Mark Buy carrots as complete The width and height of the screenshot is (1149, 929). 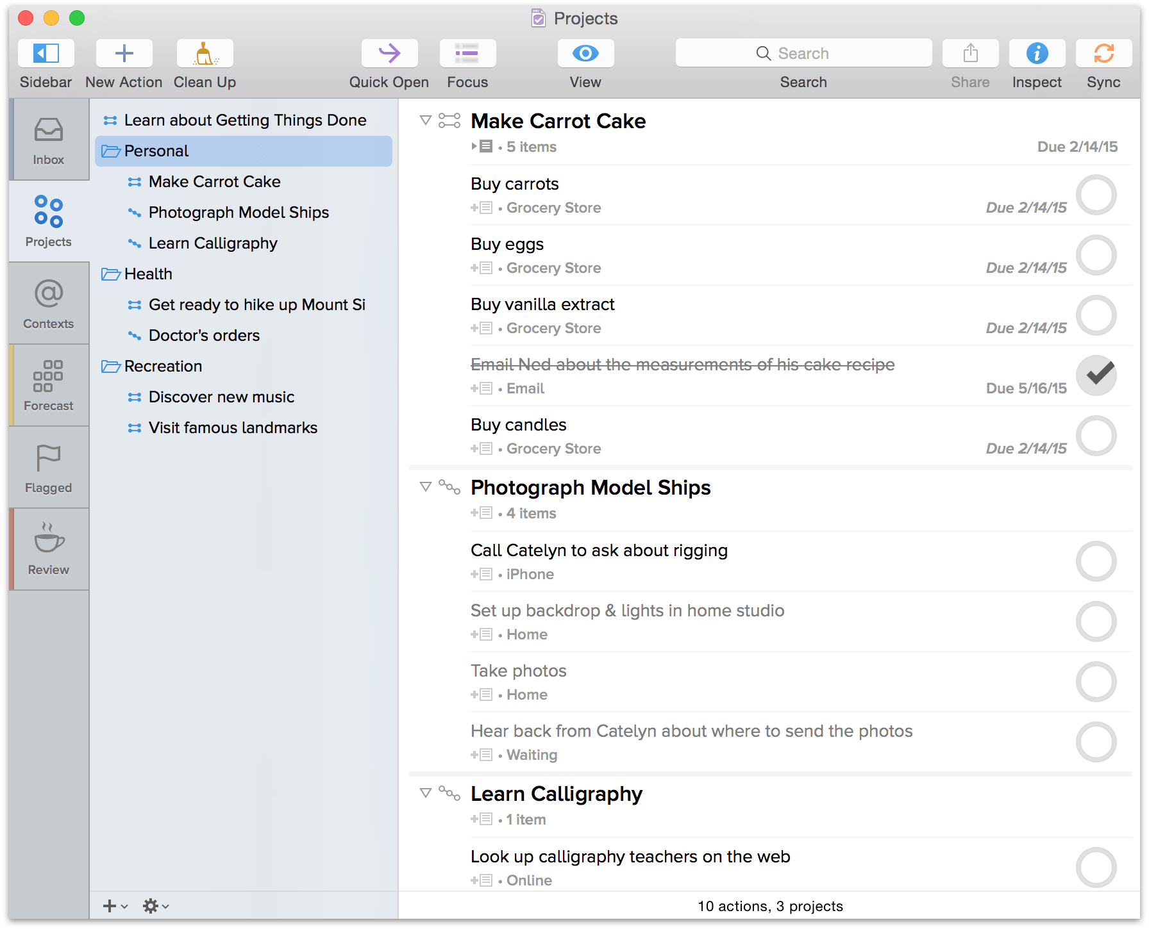pos(1096,195)
